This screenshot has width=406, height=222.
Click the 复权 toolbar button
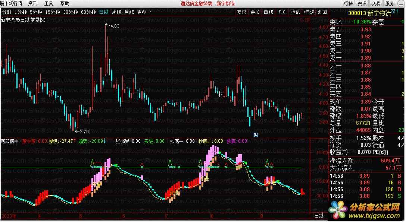click(241, 12)
